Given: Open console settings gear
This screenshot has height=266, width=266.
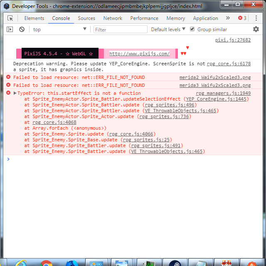Looking at the screenshot, I should click(x=256, y=29).
